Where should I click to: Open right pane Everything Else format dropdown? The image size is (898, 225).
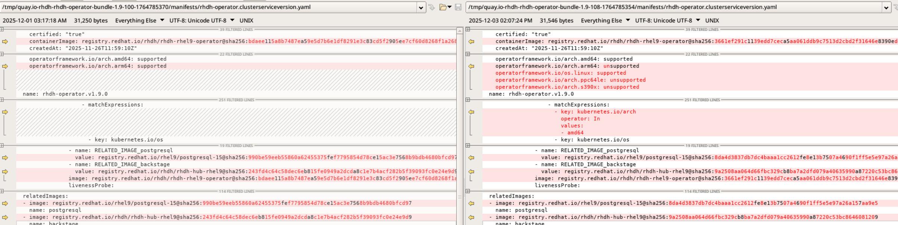[x=627, y=20]
